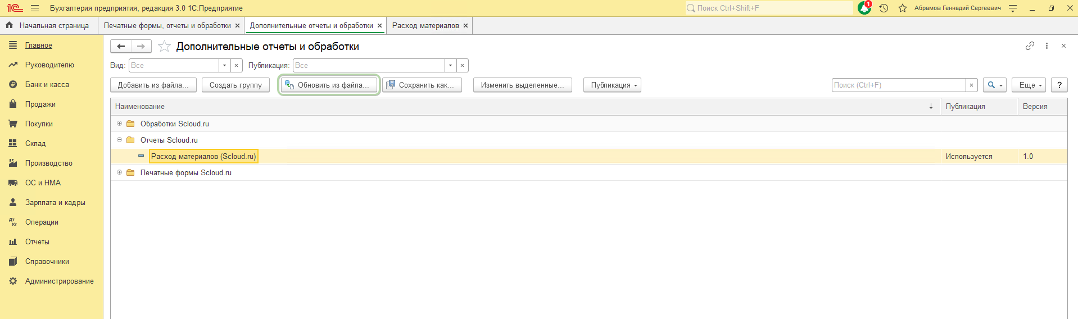The height and width of the screenshot is (319, 1078).
Task: Click Изменить выделенные button
Action: (522, 85)
